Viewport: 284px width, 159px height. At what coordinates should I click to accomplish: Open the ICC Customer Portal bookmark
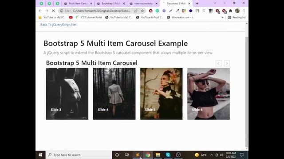pos(89,17)
